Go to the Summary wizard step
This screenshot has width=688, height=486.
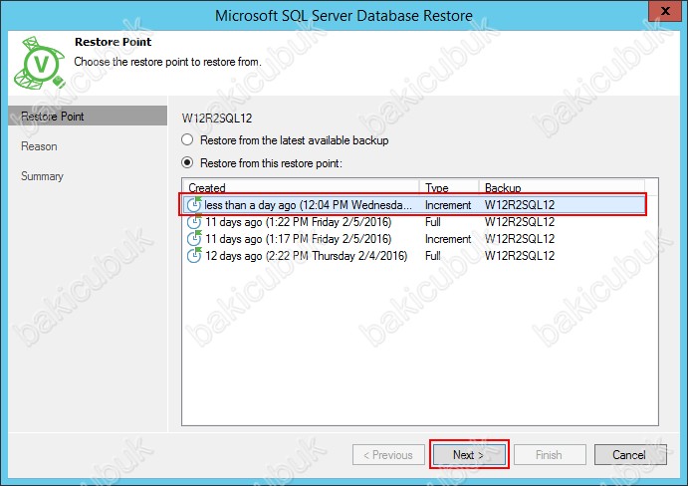point(42,176)
